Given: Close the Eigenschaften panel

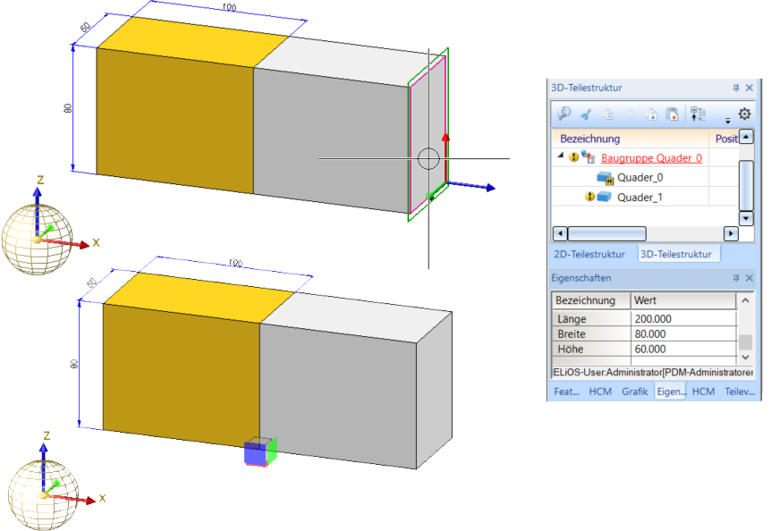Looking at the screenshot, I should pyautogui.click(x=750, y=278).
